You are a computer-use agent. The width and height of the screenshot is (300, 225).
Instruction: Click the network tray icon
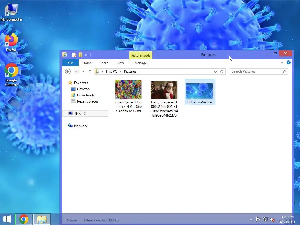[265, 219]
